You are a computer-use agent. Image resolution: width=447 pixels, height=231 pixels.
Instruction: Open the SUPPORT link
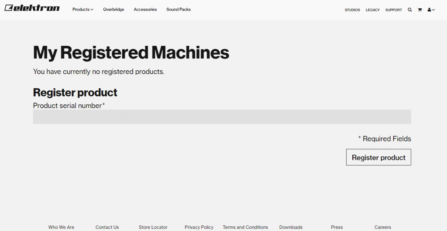click(x=393, y=10)
